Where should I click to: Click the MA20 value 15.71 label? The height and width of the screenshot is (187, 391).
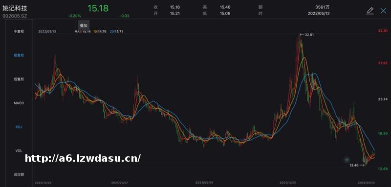click(x=116, y=32)
